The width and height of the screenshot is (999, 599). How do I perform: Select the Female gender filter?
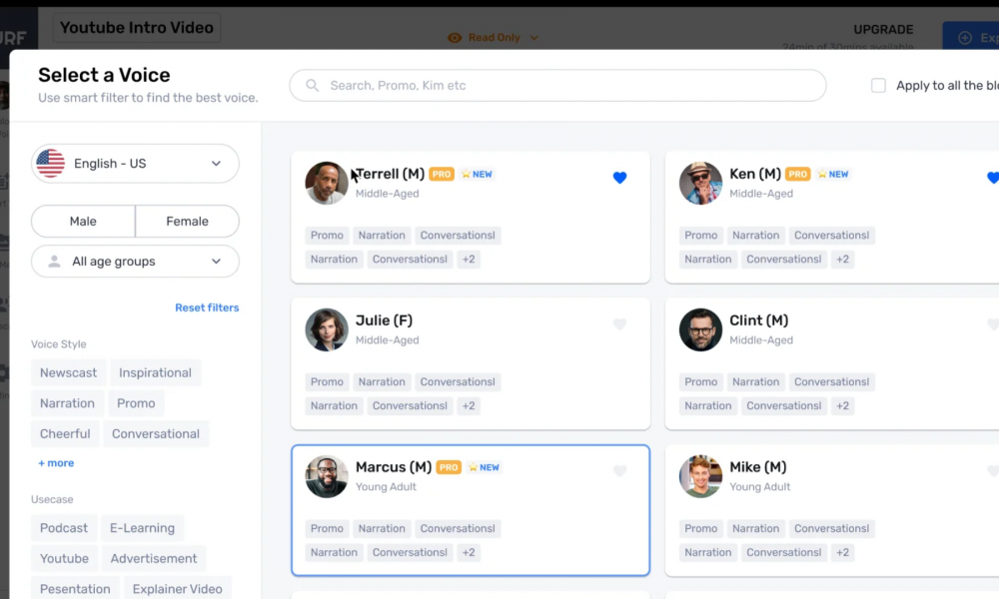click(187, 222)
